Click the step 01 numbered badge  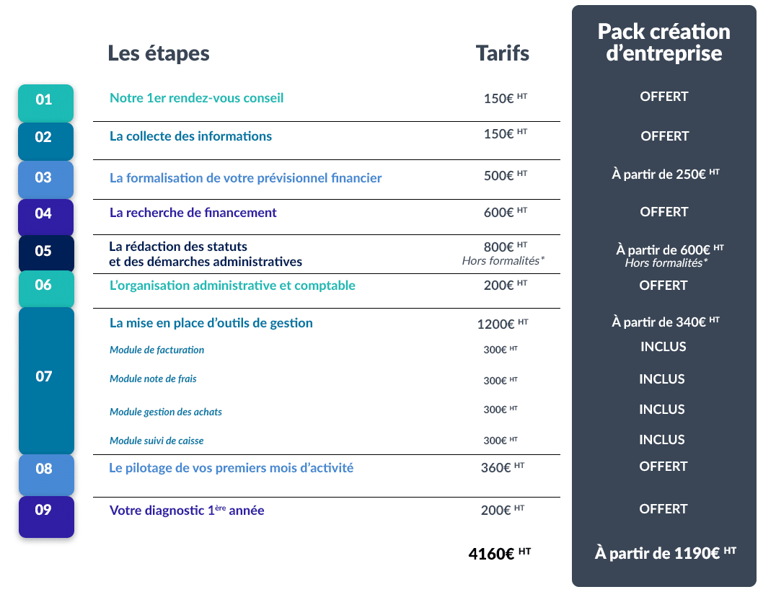[x=45, y=102]
